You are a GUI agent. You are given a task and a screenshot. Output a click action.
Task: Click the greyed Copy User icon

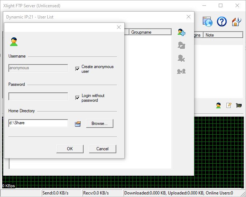181,71
